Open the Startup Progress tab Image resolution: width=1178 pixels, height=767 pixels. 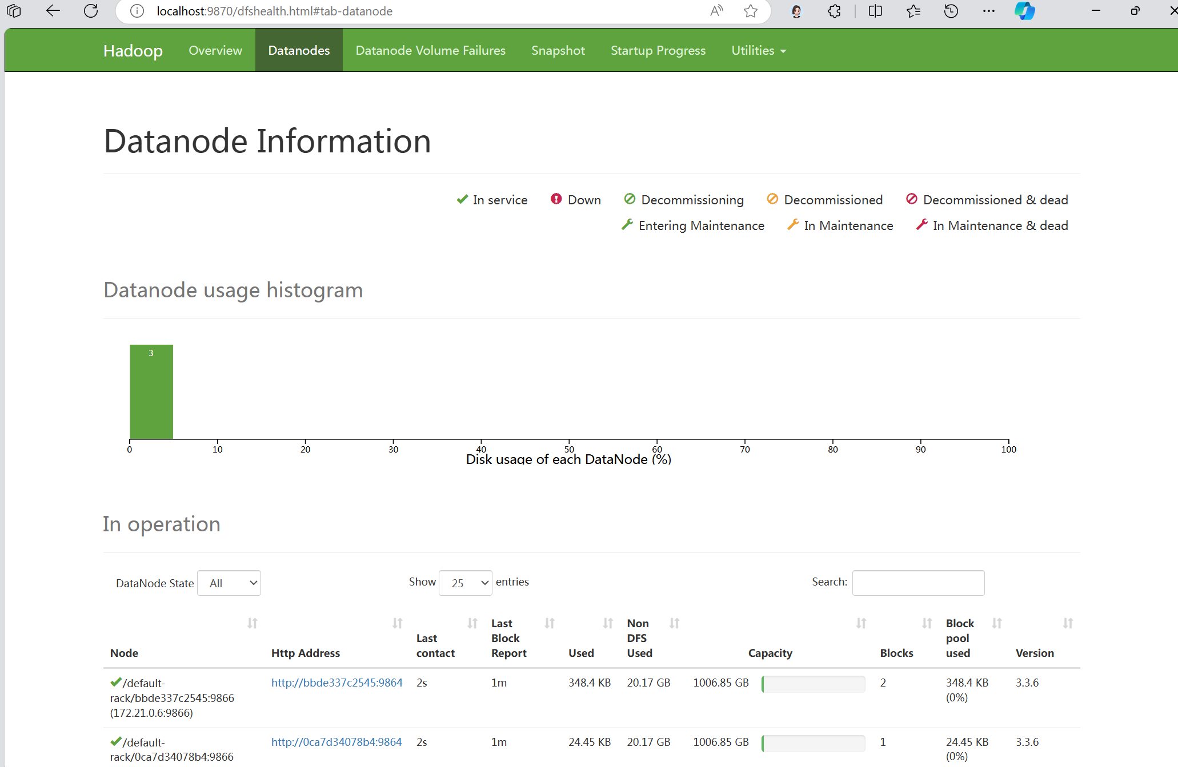click(x=658, y=50)
